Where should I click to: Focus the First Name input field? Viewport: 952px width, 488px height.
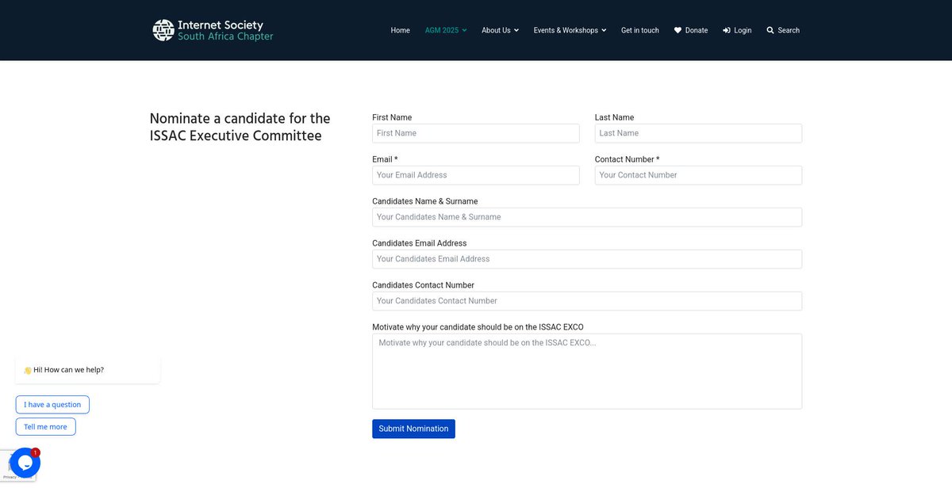click(476, 133)
